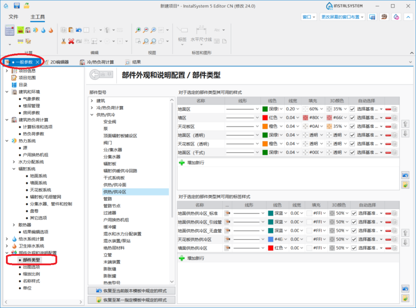Image resolution: width=416 pixels, height=308 pixels.
Task: Click 恢复至当前版本模板中规定的样式 button
Action: pyautogui.click(x=132, y=291)
